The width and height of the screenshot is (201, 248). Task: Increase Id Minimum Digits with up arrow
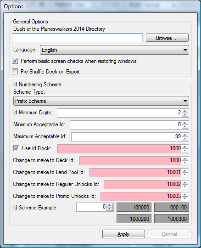185,111
